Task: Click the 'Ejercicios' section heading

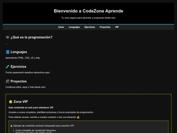Action: click(18, 67)
